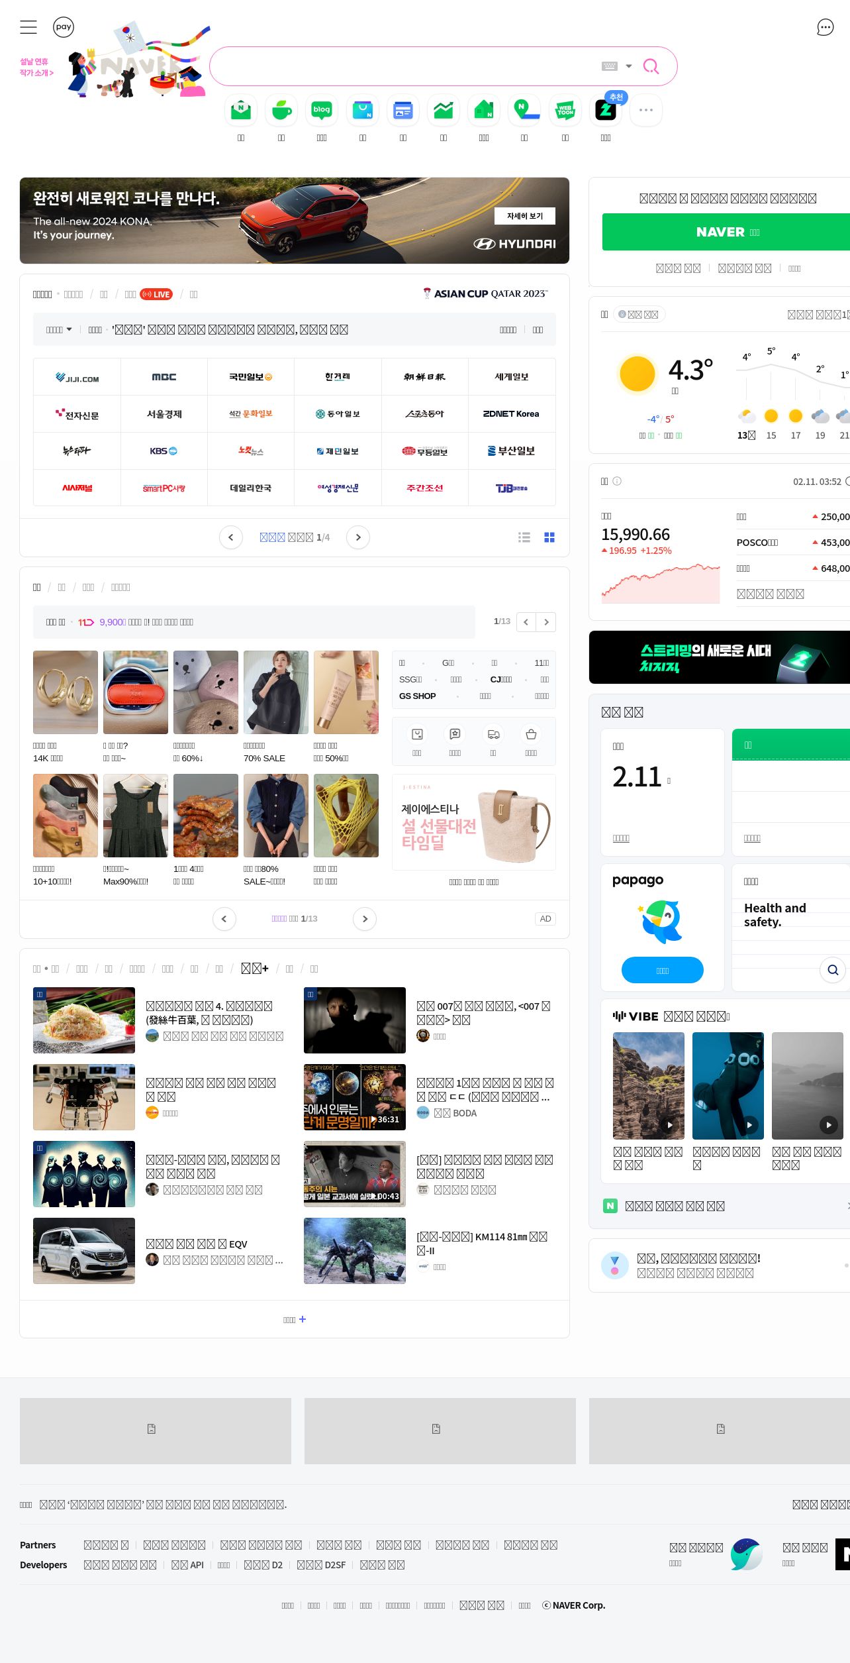This screenshot has height=1663, width=850.
Task: Select the JIJI.COM press logo
Action: pyautogui.click(x=77, y=377)
